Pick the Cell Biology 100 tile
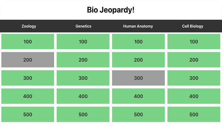This screenshot has height=126, width=222. 194,42
